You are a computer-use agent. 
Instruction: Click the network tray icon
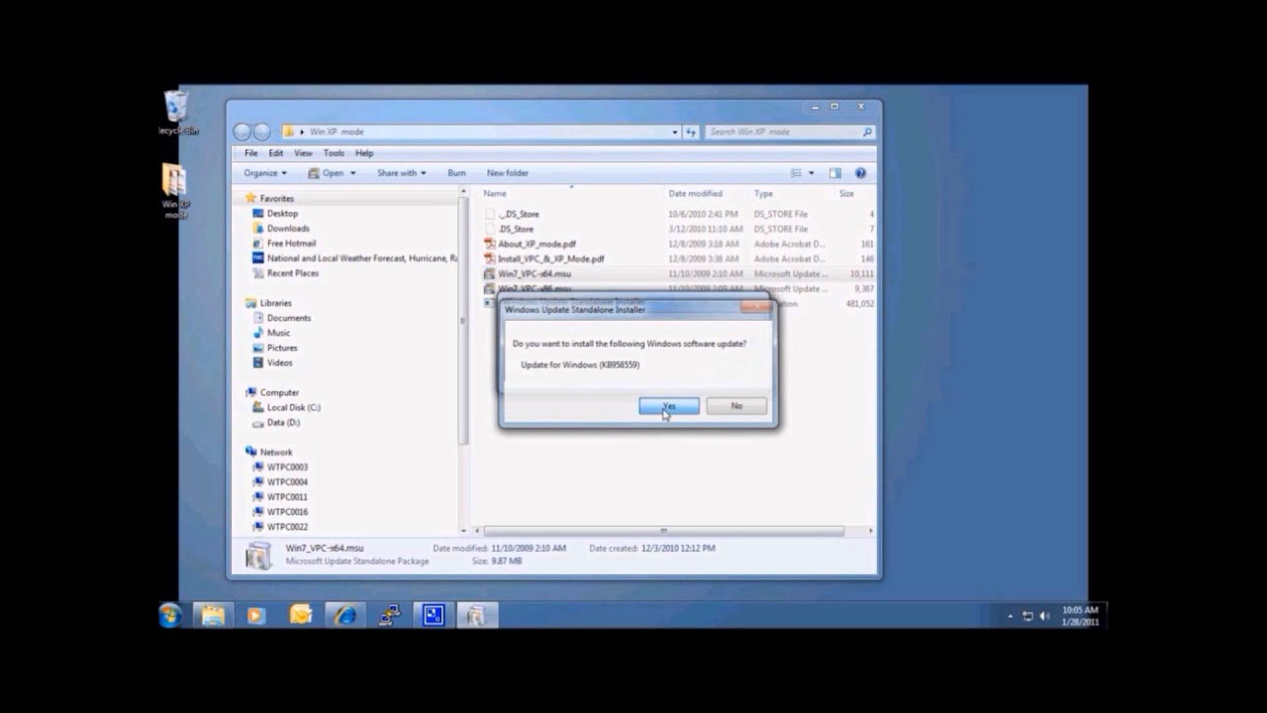coord(1027,616)
